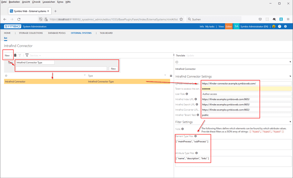Switch view with orange Editor button
The width and height of the screenshot is (293, 178).
tap(229, 26)
